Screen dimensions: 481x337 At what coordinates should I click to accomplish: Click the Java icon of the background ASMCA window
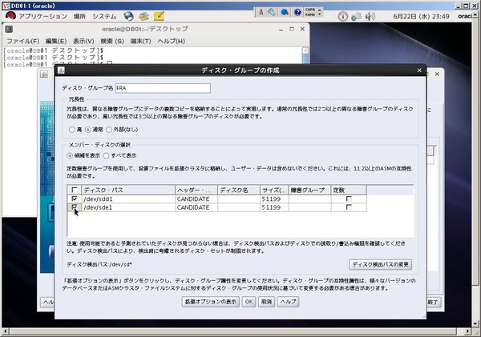pos(44,74)
